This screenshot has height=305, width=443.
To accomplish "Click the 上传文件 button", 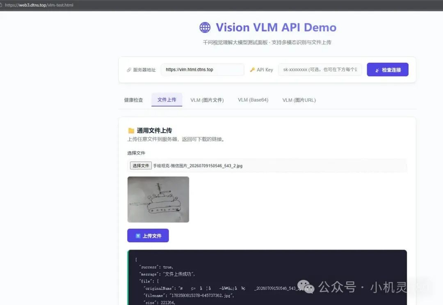I will (x=148, y=236).
